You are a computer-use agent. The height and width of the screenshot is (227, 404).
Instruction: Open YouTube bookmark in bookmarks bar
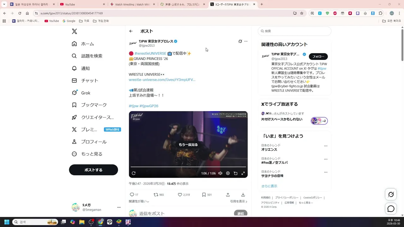52,21
